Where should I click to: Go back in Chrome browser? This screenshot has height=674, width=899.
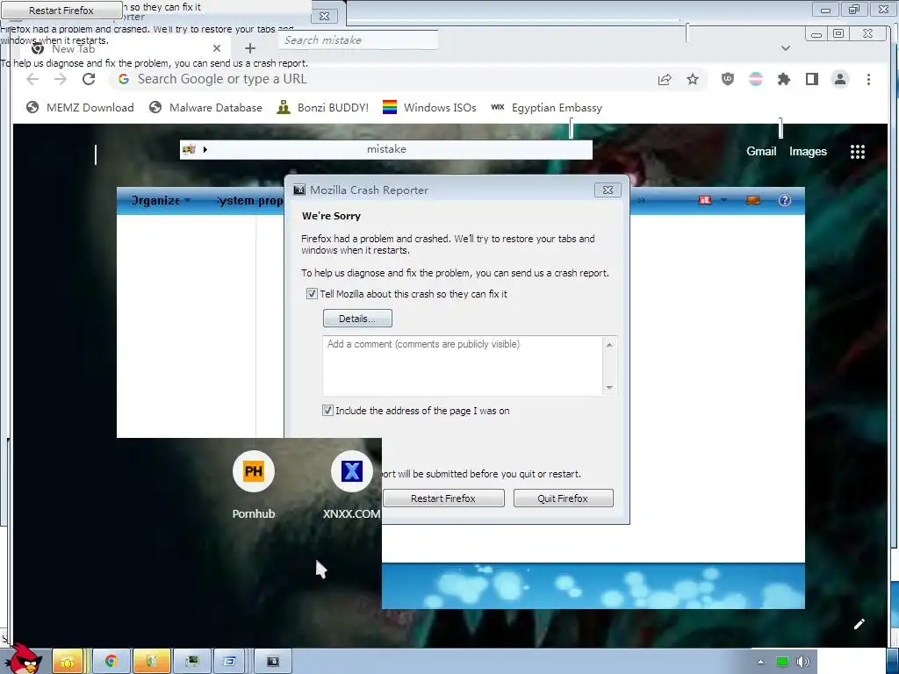pyautogui.click(x=32, y=79)
